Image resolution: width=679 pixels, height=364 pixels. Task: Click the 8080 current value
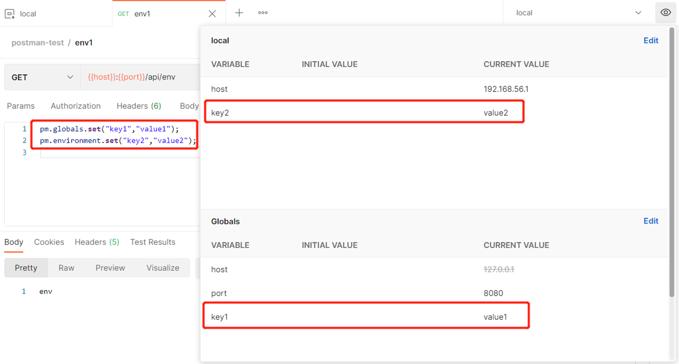point(493,293)
